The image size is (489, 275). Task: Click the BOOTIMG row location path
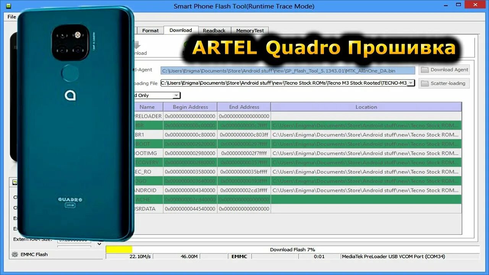(x=366, y=153)
